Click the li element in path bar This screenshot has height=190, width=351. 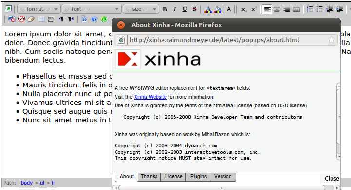point(53,183)
